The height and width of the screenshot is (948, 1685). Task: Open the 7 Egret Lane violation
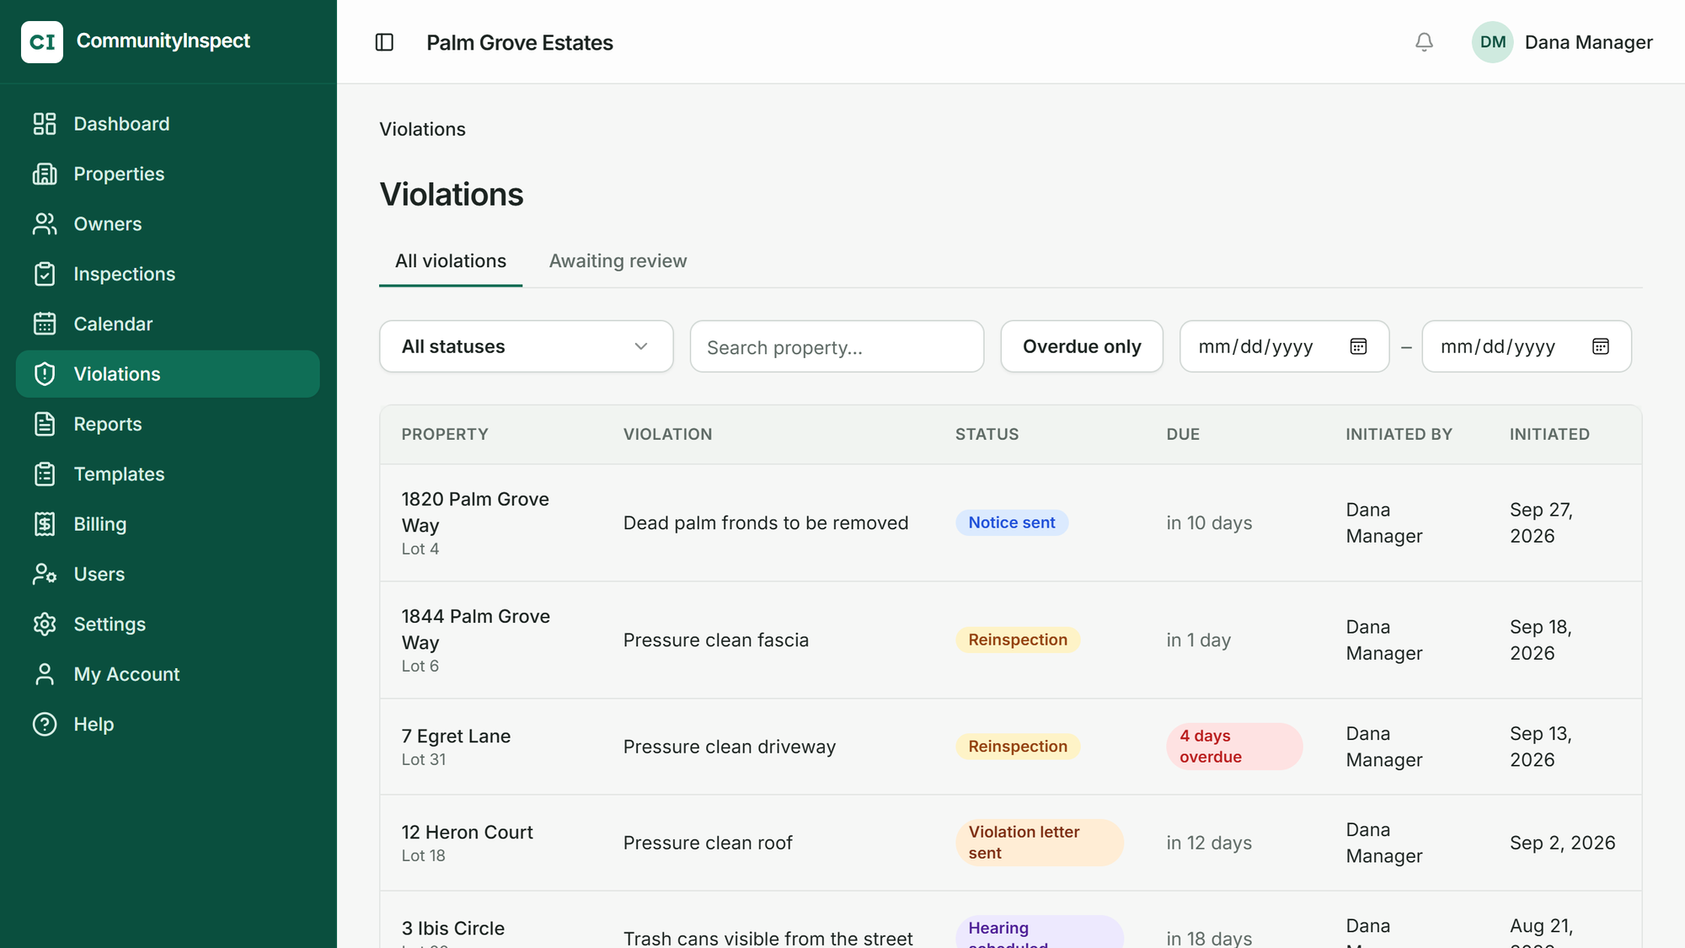point(1010,747)
